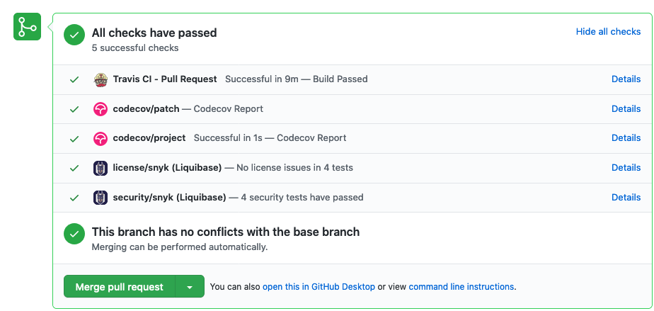Image resolution: width=654 pixels, height=311 pixels.
Task: View Details for codecov/patch check
Action: click(x=626, y=108)
